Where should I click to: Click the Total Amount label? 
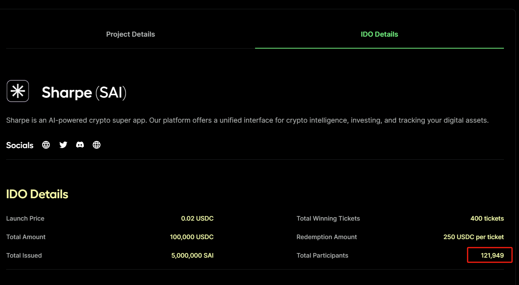(26, 237)
